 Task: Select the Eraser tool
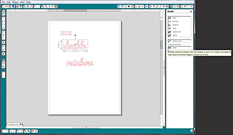(3, 46)
